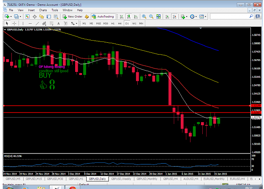
Task: Click the 'condition still good' chart text
Action: click(x=54, y=71)
